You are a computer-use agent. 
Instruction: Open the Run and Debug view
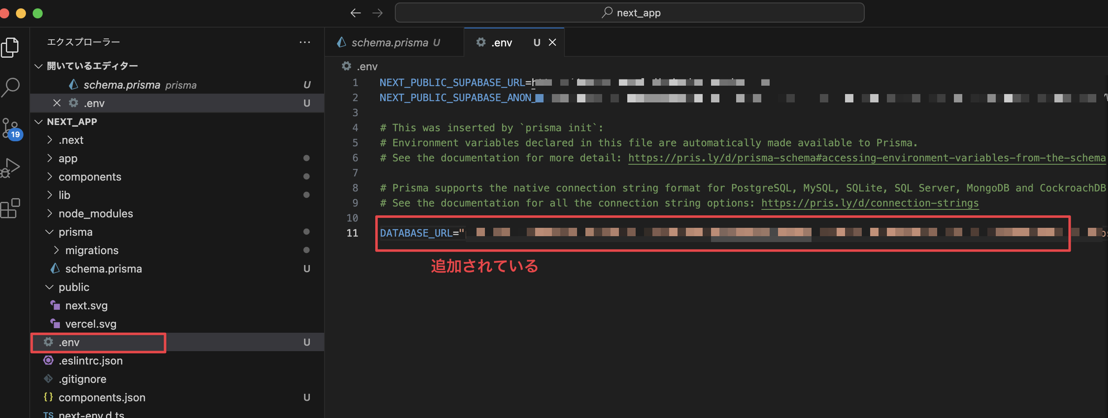point(10,168)
